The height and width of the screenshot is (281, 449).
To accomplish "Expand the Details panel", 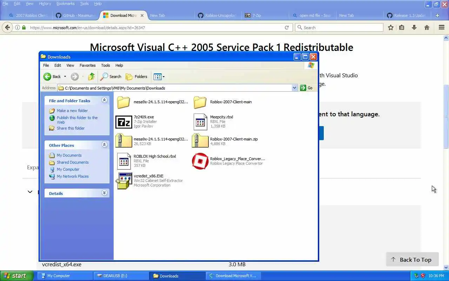I will pyautogui.click(x=104, y=193).
